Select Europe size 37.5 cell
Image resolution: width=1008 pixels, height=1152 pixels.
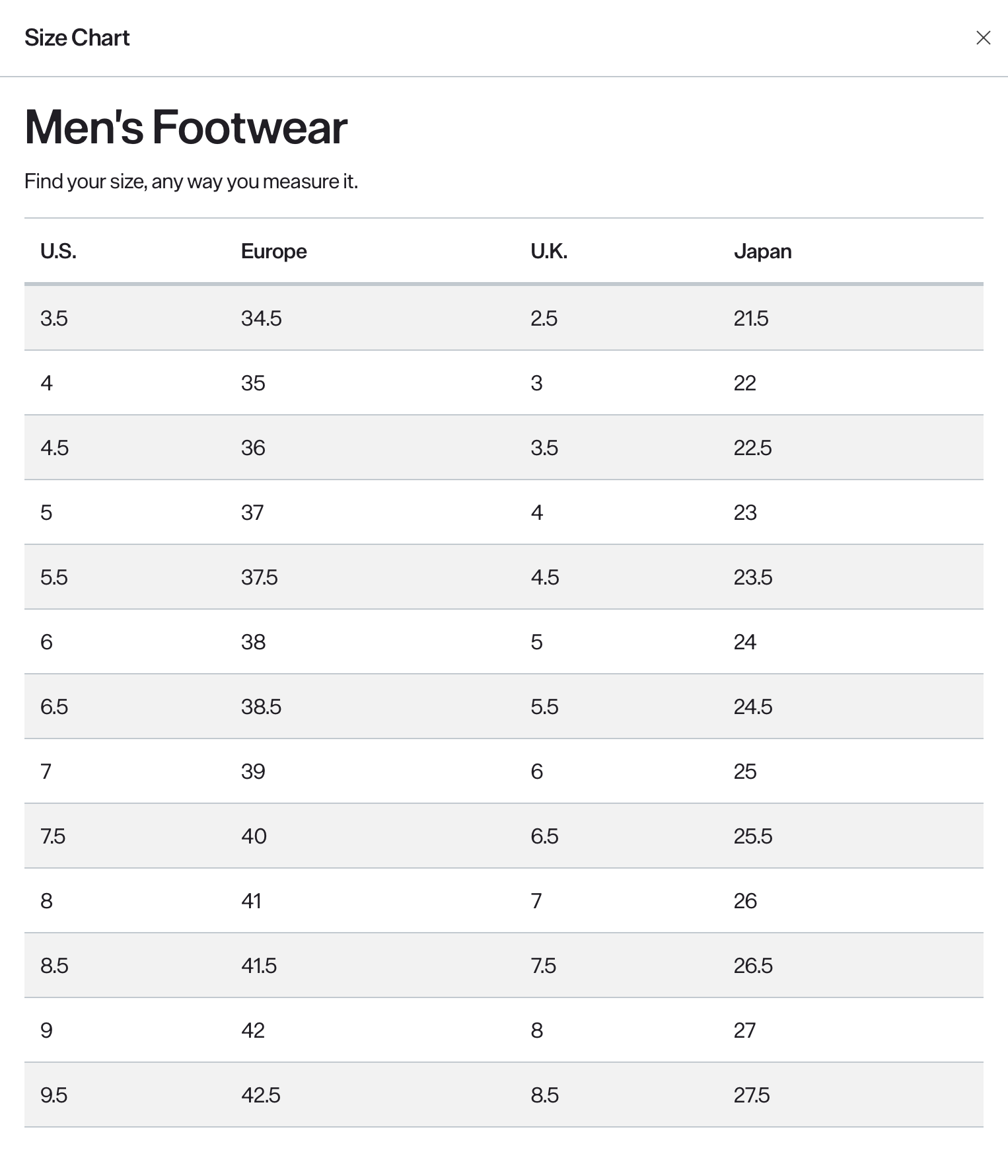click(x=259, y=577)
